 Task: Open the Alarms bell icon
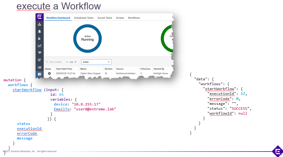[39, 31]
